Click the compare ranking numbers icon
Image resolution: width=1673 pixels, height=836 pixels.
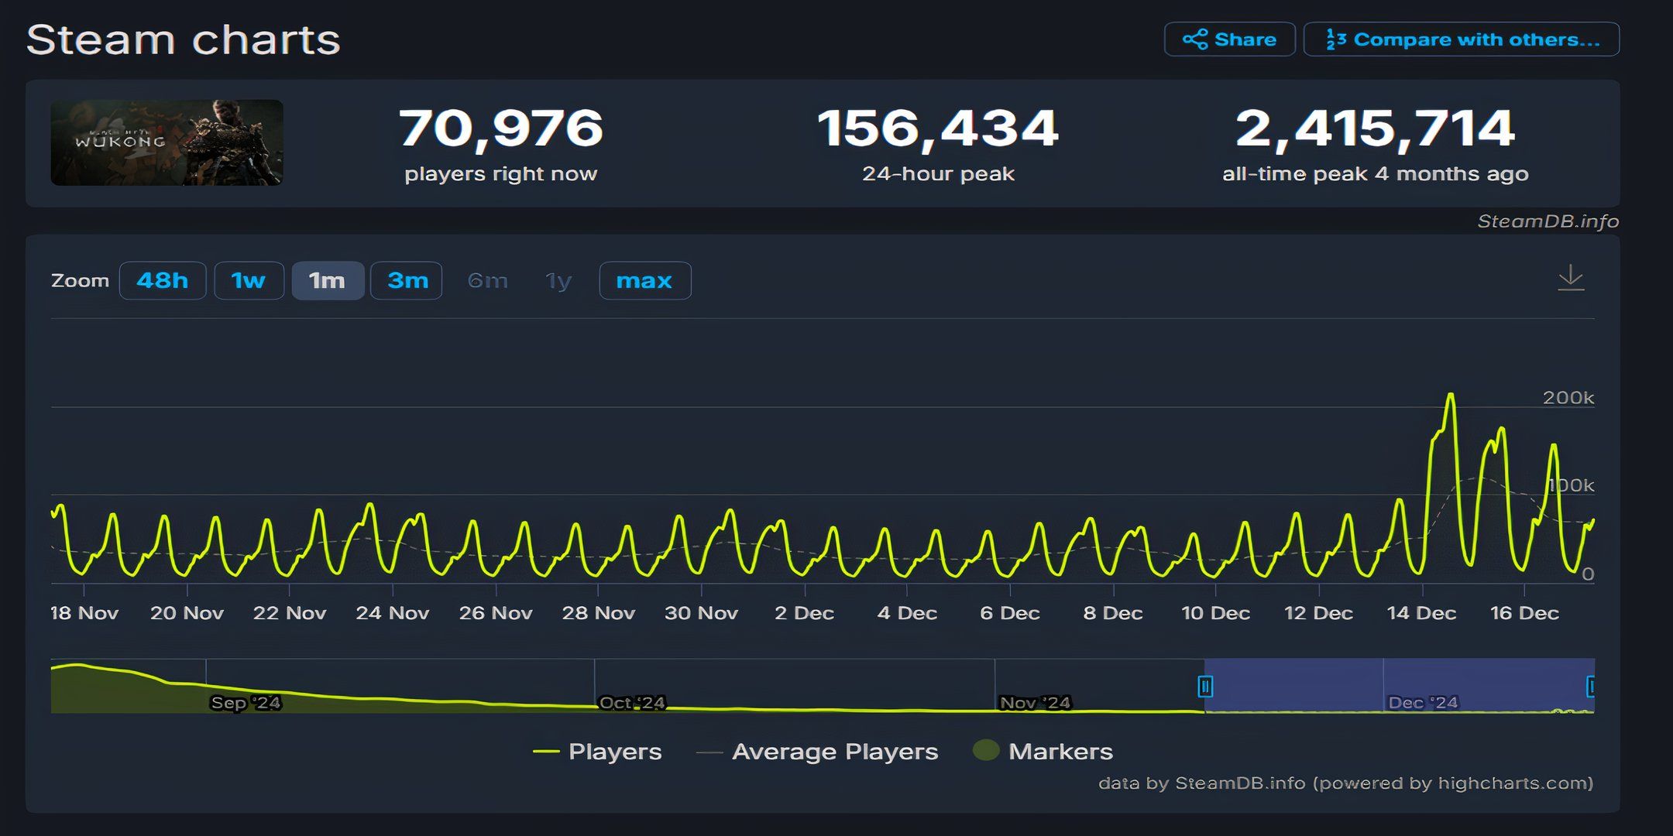(x=1336, y=39)
